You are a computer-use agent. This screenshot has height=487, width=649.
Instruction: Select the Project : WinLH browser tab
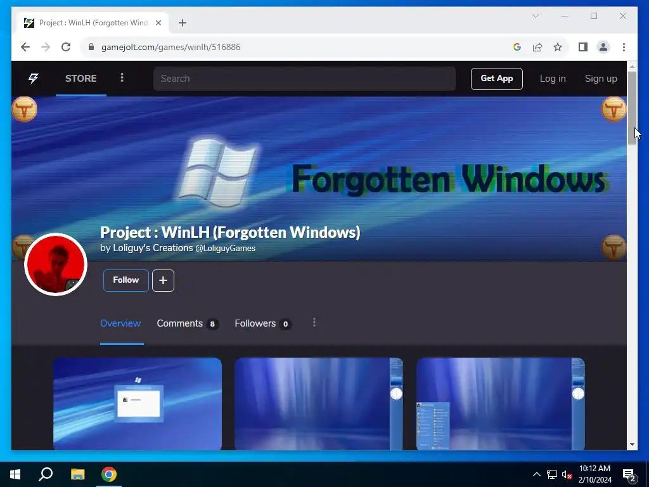coord(93,23)
